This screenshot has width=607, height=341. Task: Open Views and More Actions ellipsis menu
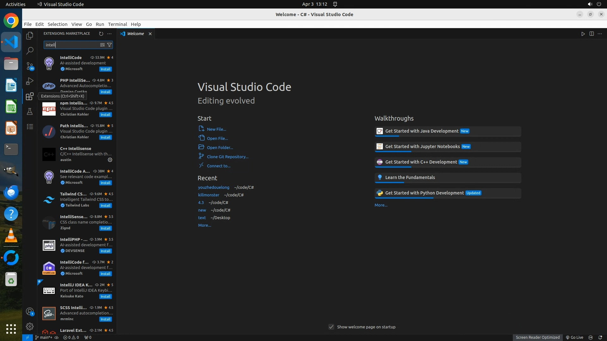click(109, 33)
